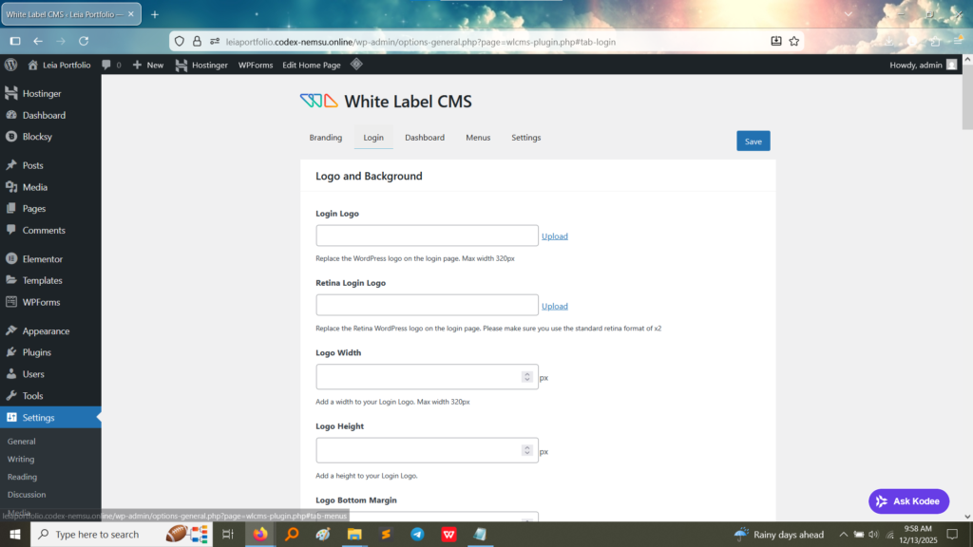The height and width of the screenshot is (547, 973).
Task: Switch to the Menus tab
Action: click(478, 138)
